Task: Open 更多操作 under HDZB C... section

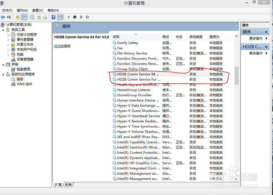Action: coord(256,53)
